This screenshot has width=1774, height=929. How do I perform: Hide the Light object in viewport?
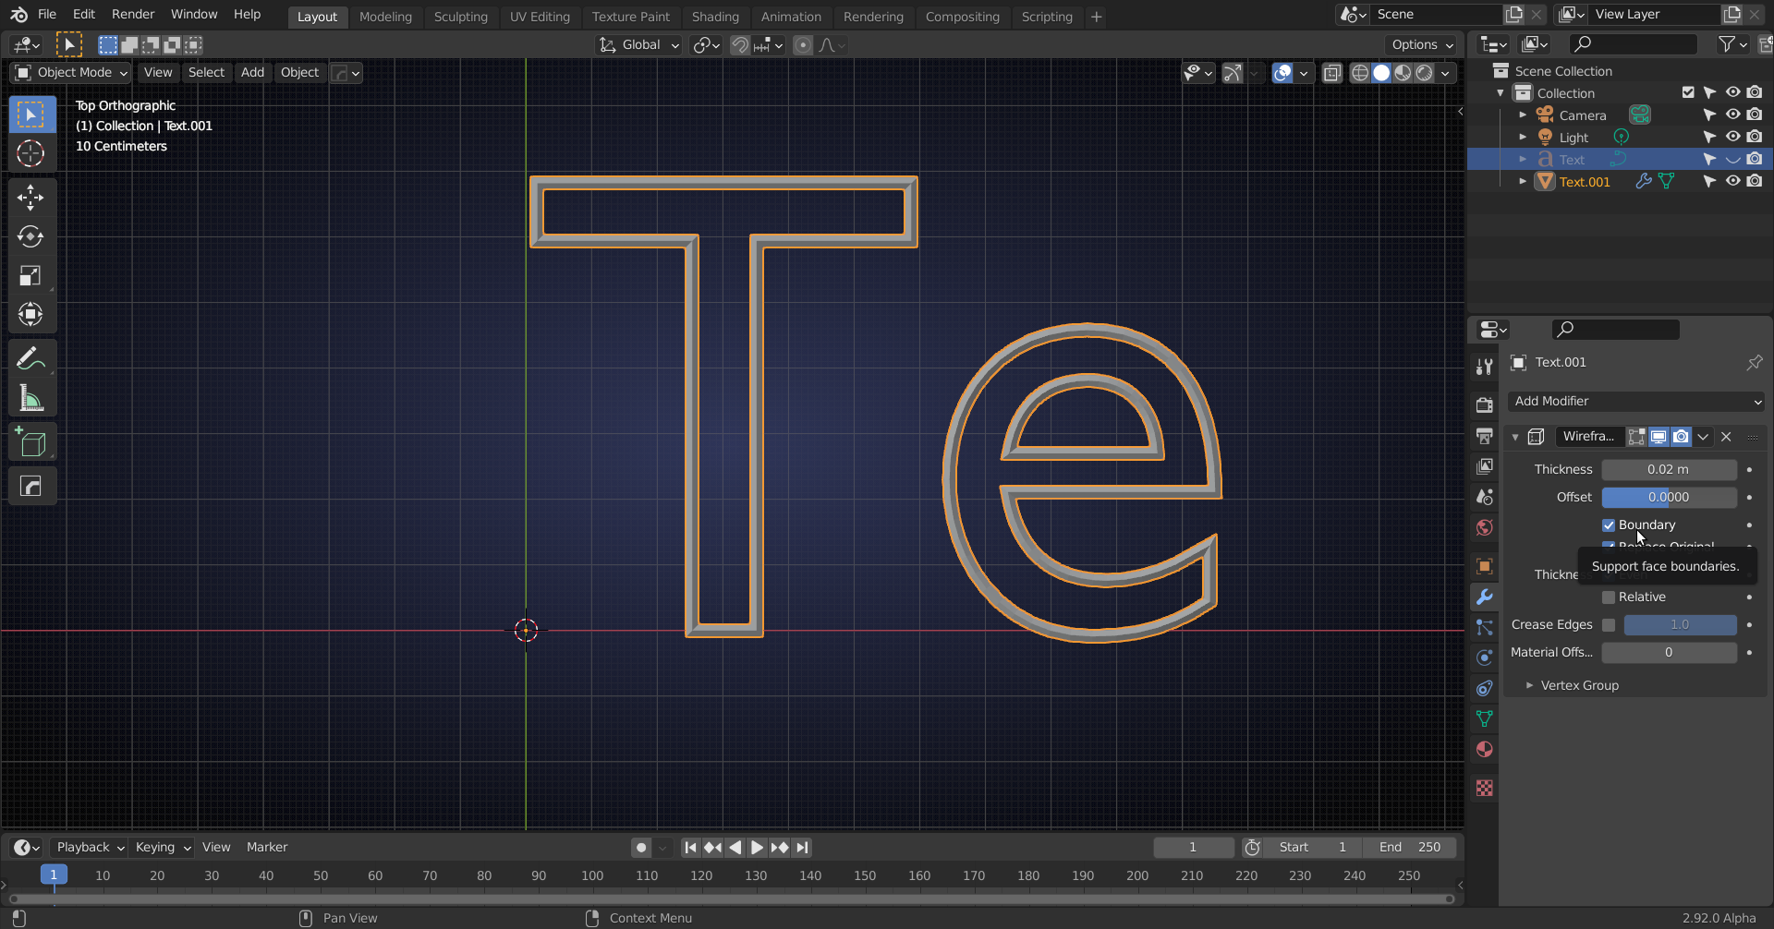[x=1732, y=138]
